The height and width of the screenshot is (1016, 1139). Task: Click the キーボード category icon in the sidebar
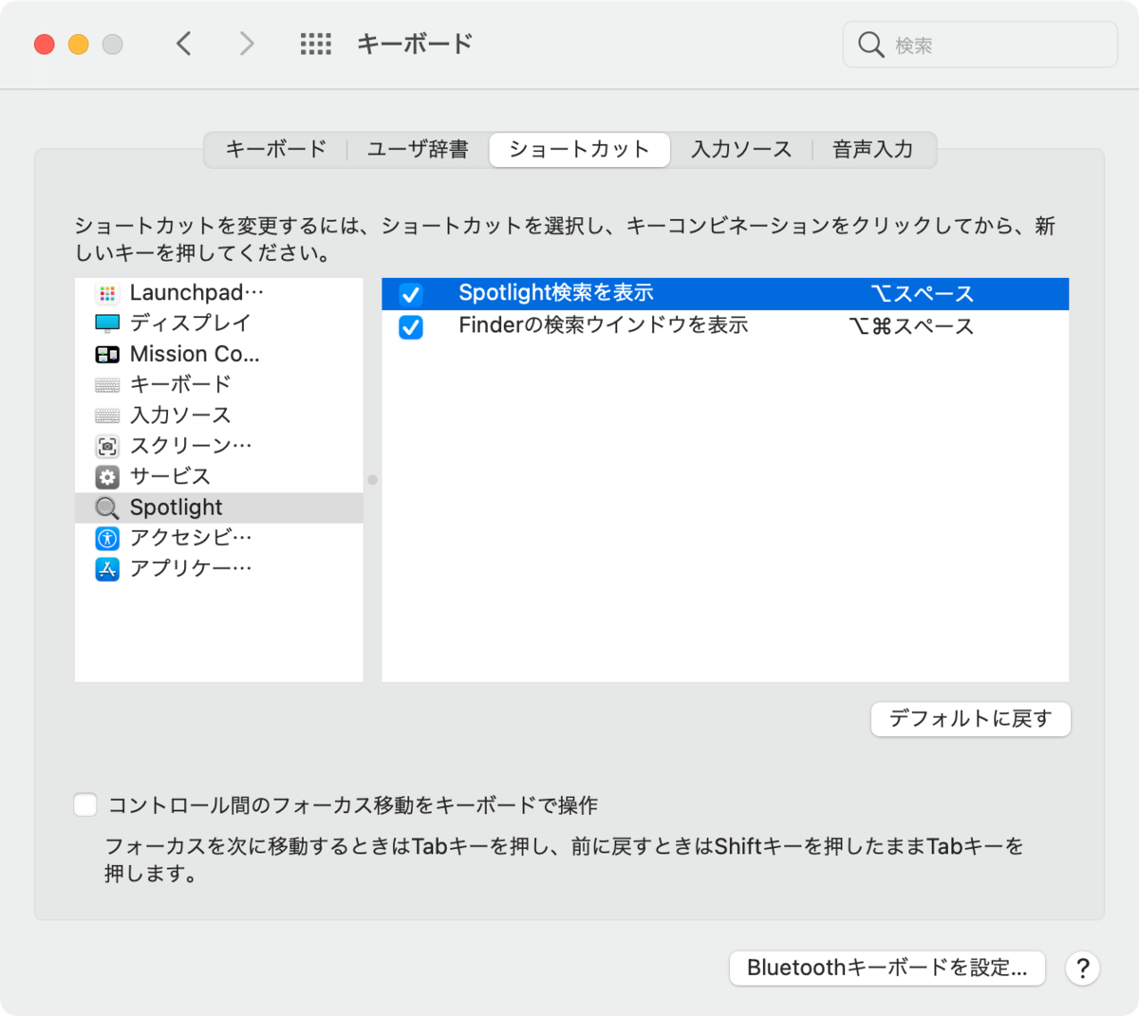point(107,383)
